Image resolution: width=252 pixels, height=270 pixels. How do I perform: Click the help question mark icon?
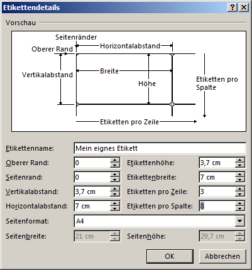tap(233, 8)
